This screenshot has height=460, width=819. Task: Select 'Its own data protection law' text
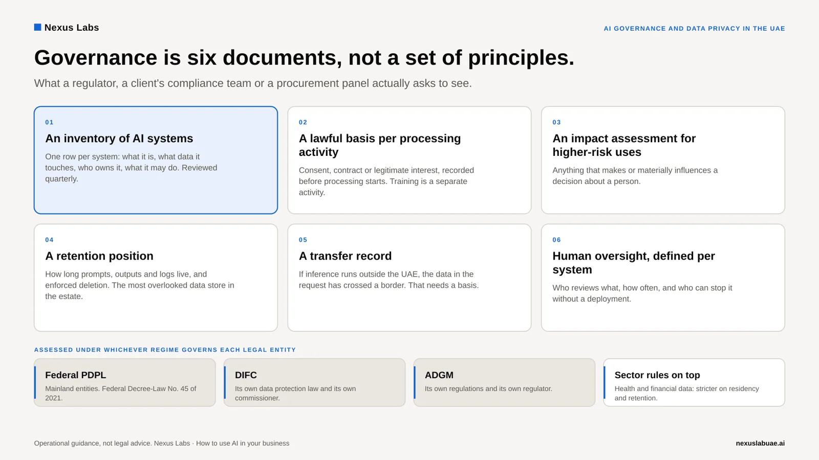(295, 393)
